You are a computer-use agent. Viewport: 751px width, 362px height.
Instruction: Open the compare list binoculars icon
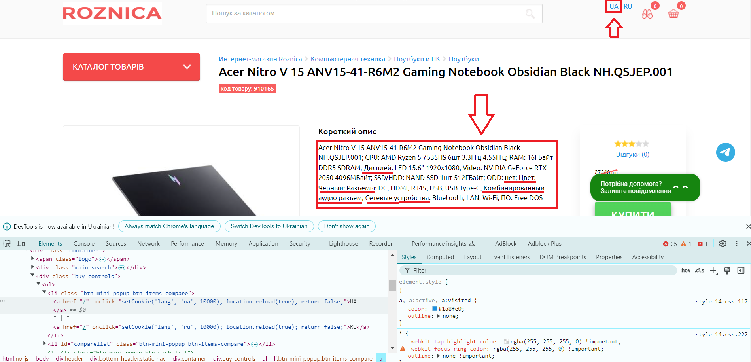[x=647, y=14]
